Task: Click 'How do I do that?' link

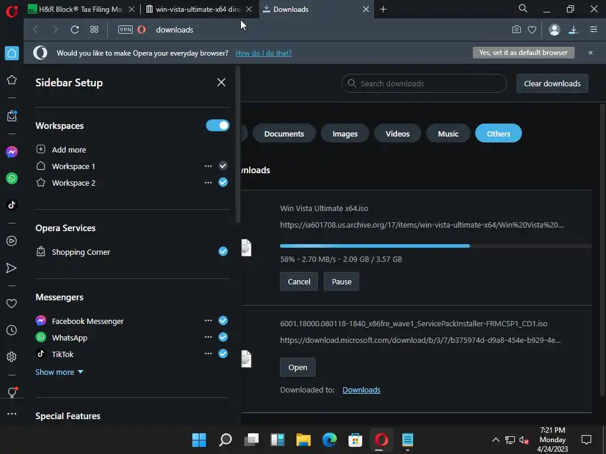Action: (263, 53)
